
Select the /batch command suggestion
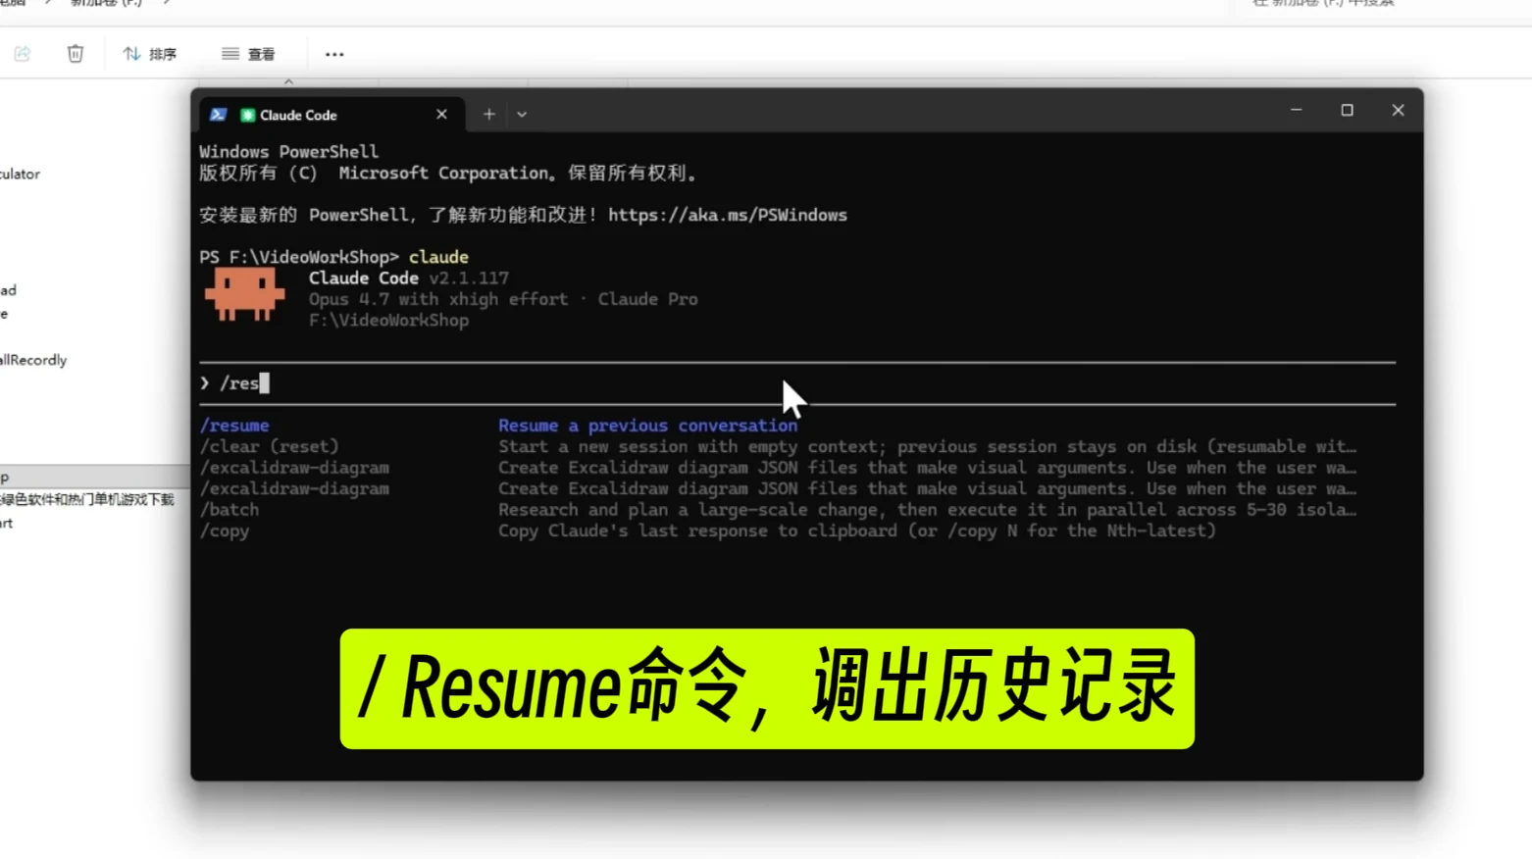coord(230,510)
